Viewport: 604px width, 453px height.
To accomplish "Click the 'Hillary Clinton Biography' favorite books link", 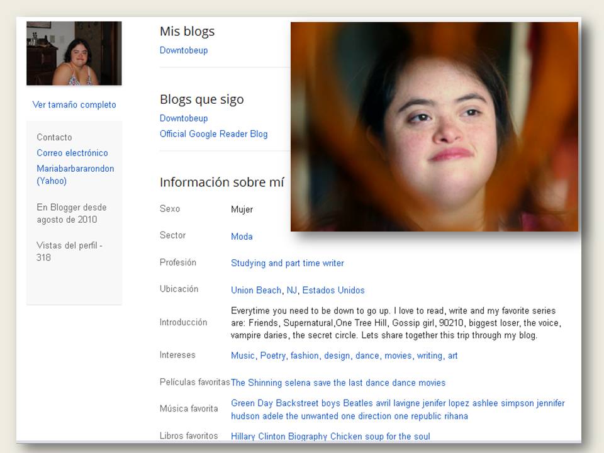I will pyautogui.click(x=279, y=436).
